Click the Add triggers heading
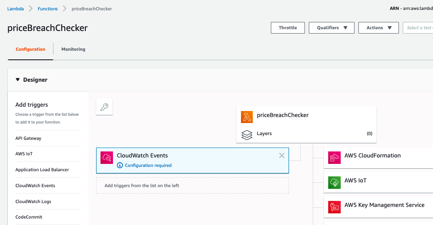The image size is (433, 225). pyautogui.click(x=32, y=105)
